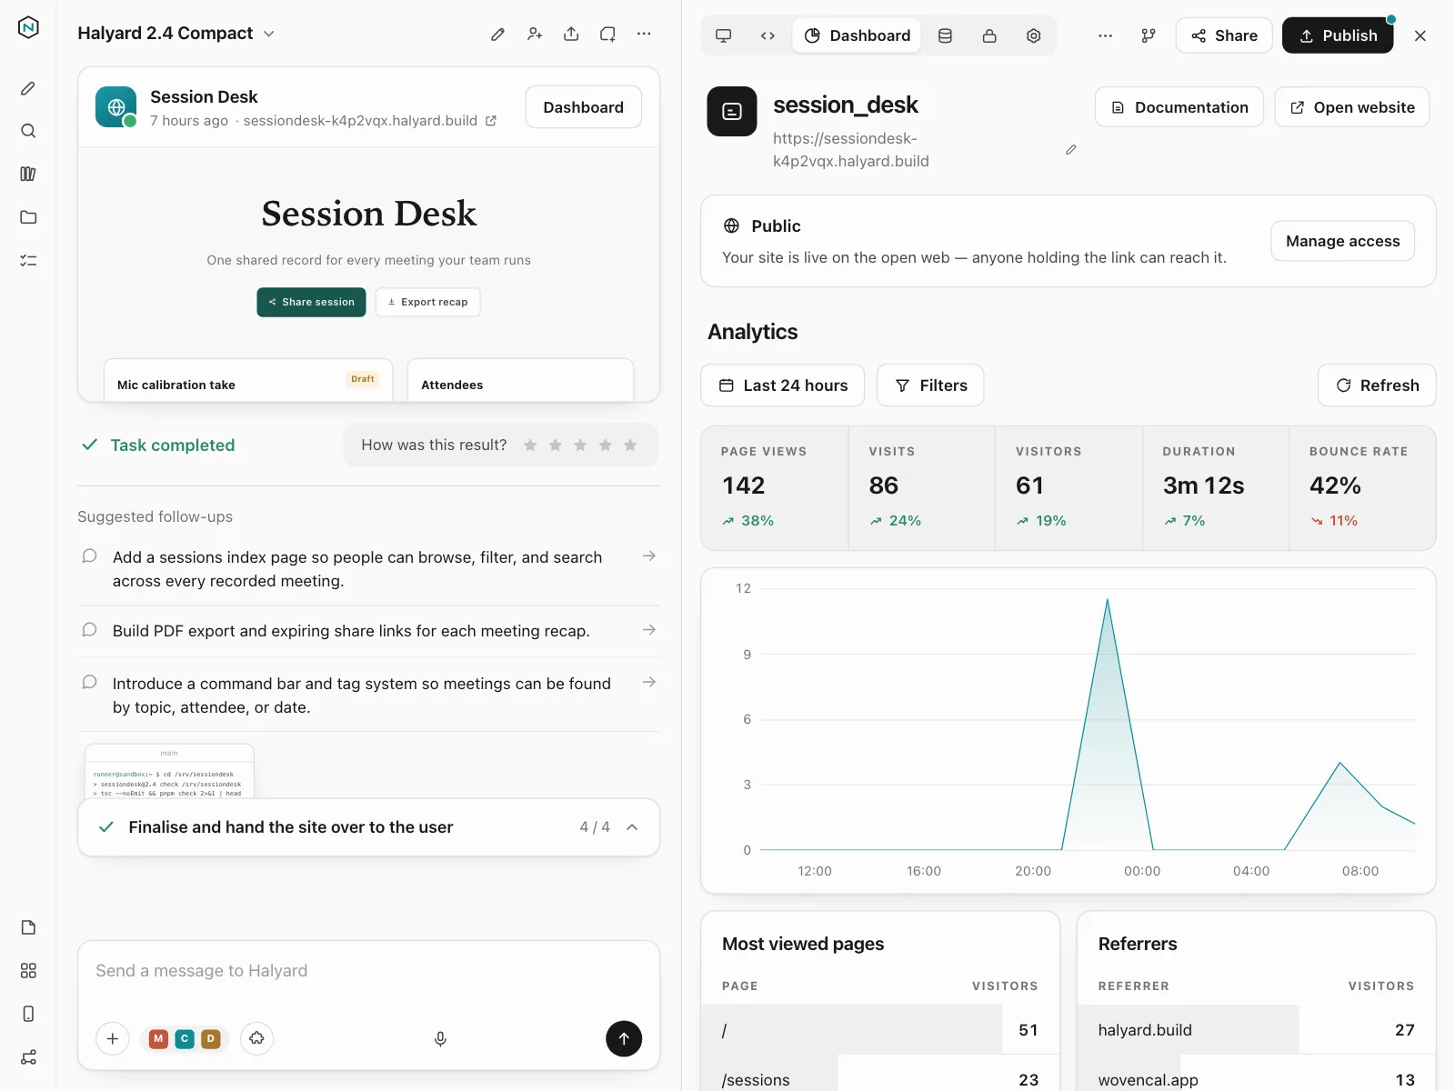Screen dimensions: 1455x1091
Task: Select the Dashboard tab in the right panel
Action: coord(857,35)
